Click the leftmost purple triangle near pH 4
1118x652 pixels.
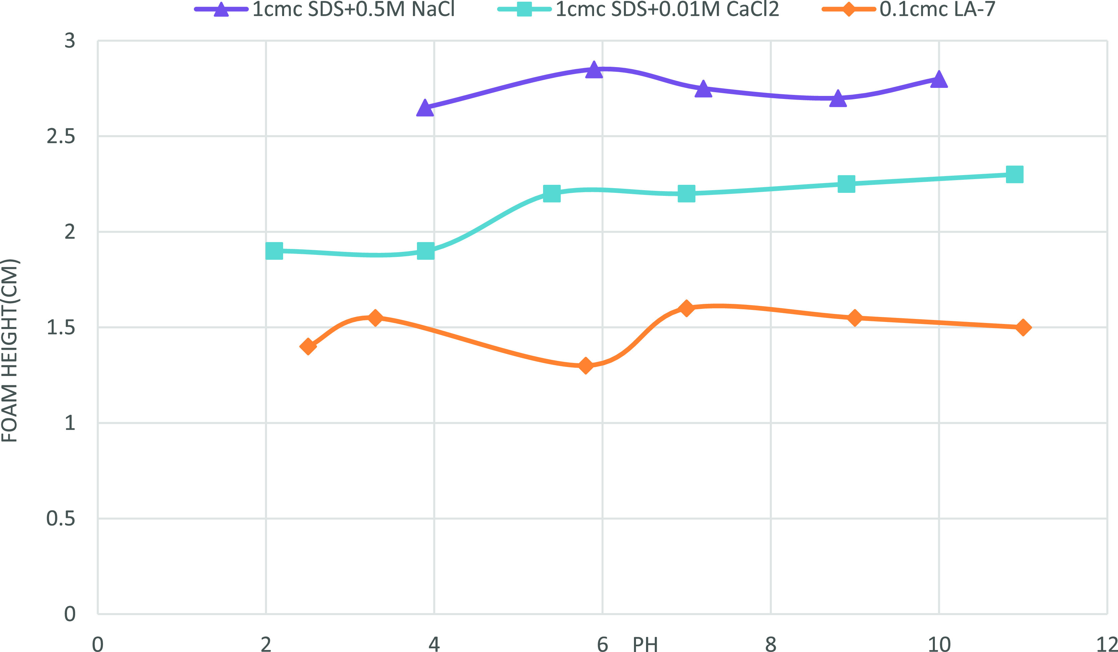tap(425, 108)
